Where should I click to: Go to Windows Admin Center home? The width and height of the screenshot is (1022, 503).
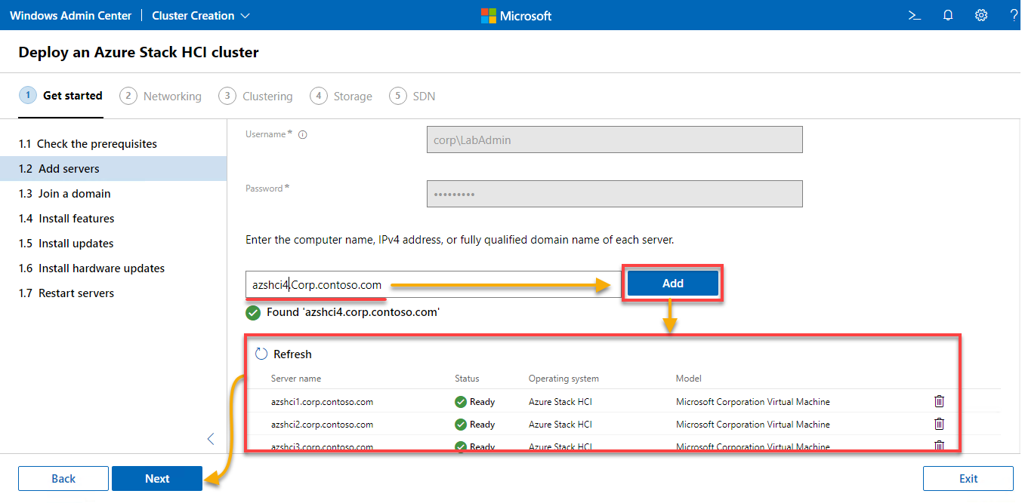[71, 16]
